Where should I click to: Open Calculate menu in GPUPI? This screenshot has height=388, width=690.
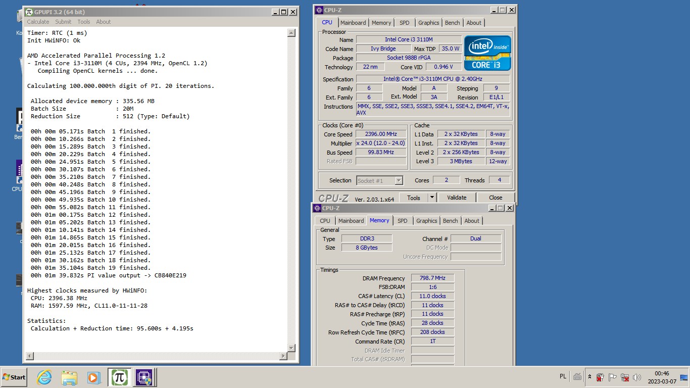(x=38, y=22)
